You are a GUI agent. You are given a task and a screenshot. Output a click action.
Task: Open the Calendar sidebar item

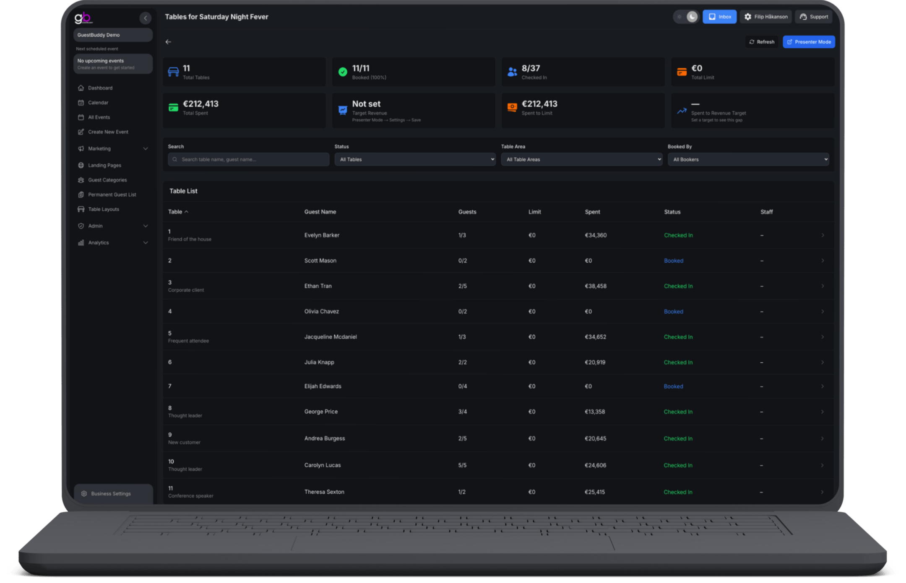[x=98, y=103]
